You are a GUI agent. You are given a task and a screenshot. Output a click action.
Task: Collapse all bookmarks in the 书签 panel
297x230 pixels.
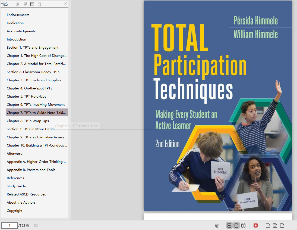click(x=25, y=4)
